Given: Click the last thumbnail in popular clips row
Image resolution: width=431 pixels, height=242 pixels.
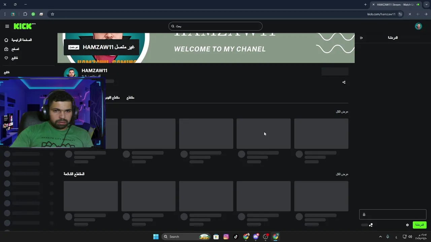Looking at the screenshot, I should coord(321,196).
